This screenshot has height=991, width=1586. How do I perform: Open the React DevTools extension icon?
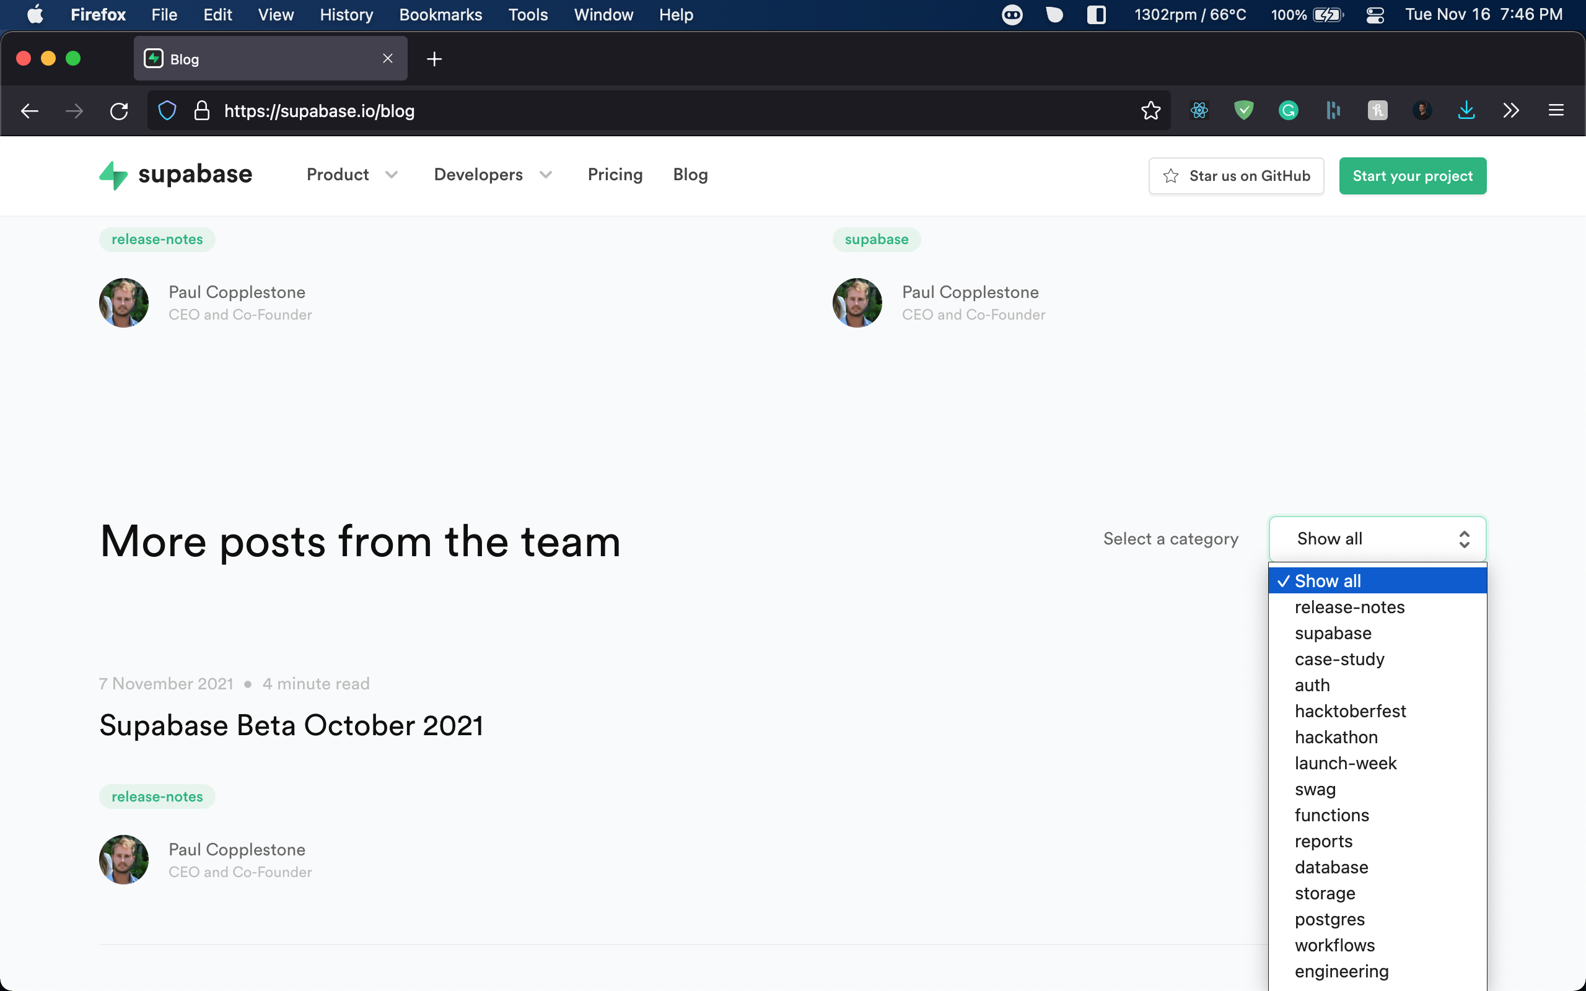tap(1199, 111)
